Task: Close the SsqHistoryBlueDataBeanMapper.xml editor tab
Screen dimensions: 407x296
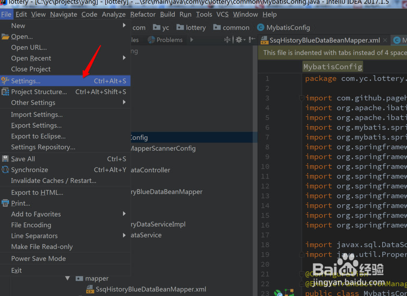Action: click(x=385, y=40)
